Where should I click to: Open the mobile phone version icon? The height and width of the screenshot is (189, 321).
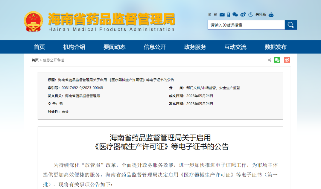click(x=229, y=14)
